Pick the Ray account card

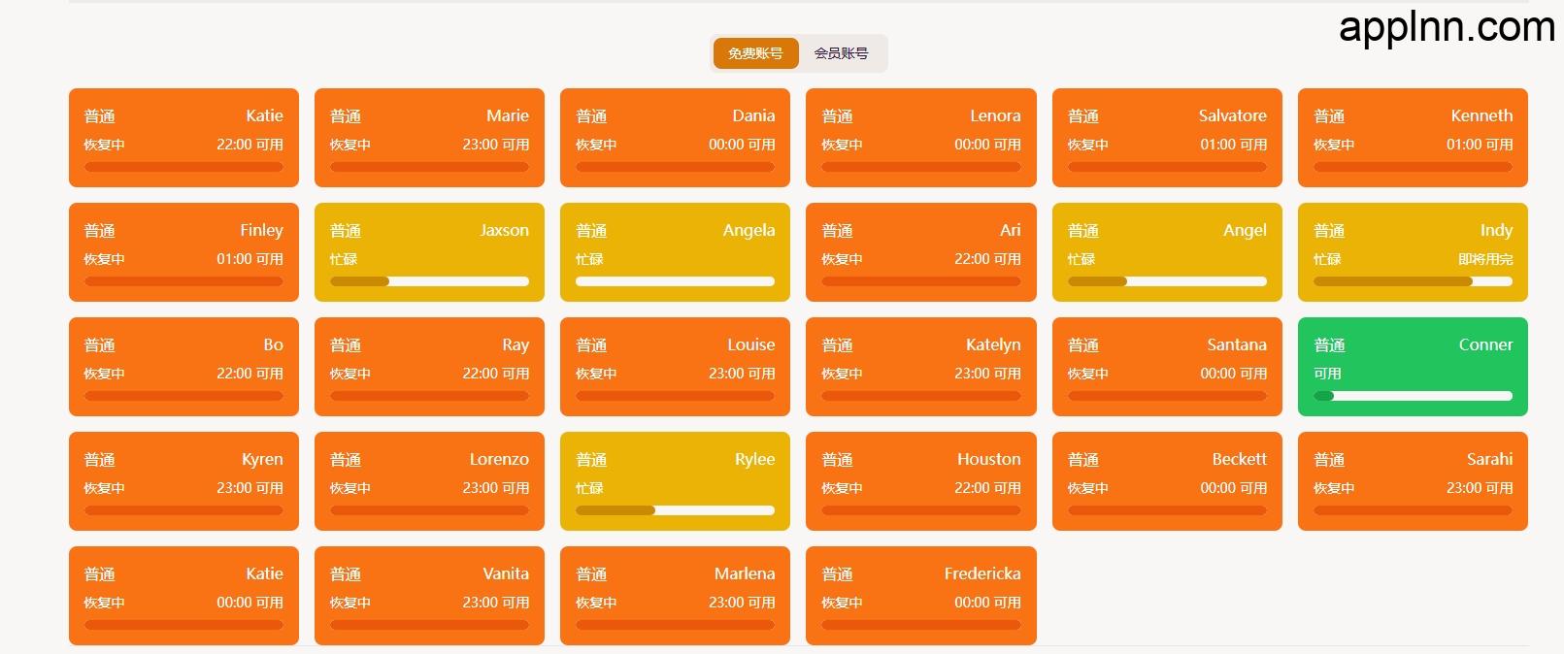(x=429, y=367)
